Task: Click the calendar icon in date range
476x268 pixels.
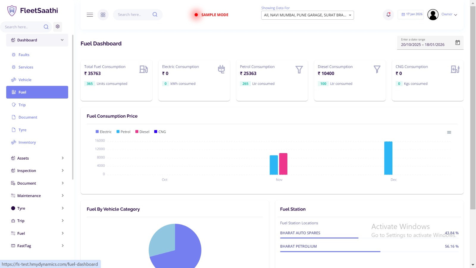Action: [458, 43]
